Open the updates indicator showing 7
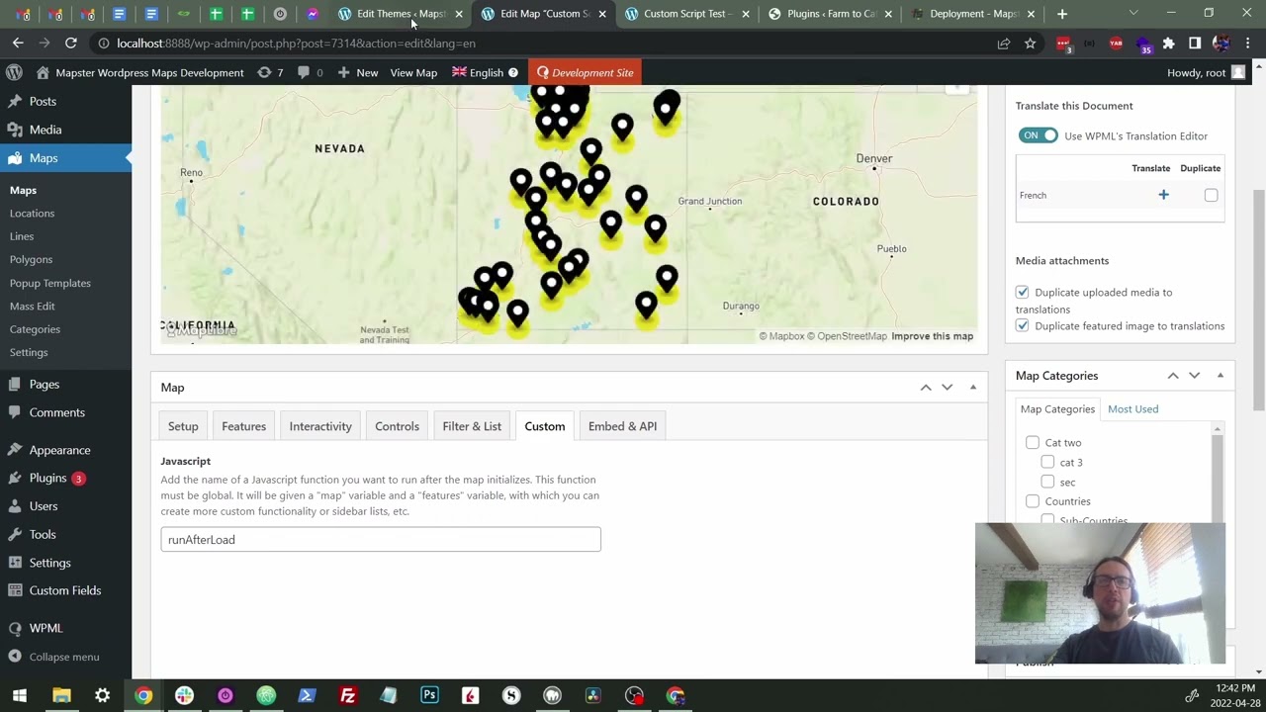The width and height of the screenshot is (1266, 712). 270,72
